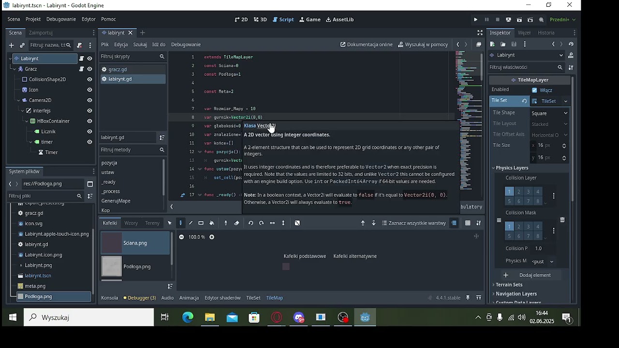The image size is (619, 348).
Task: Make script editor floating window icon
Action: pyautogui.click(x=479, y=44)
